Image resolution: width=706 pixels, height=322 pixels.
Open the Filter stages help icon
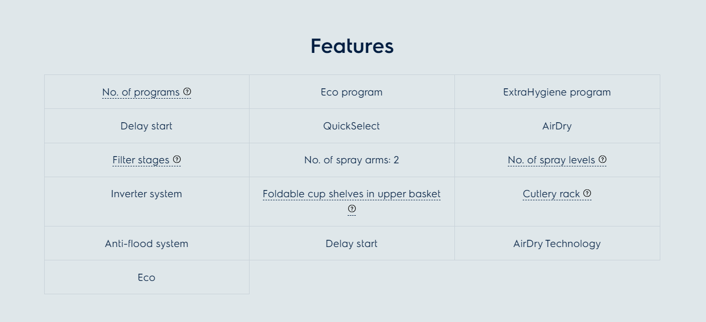coord(177,159)
